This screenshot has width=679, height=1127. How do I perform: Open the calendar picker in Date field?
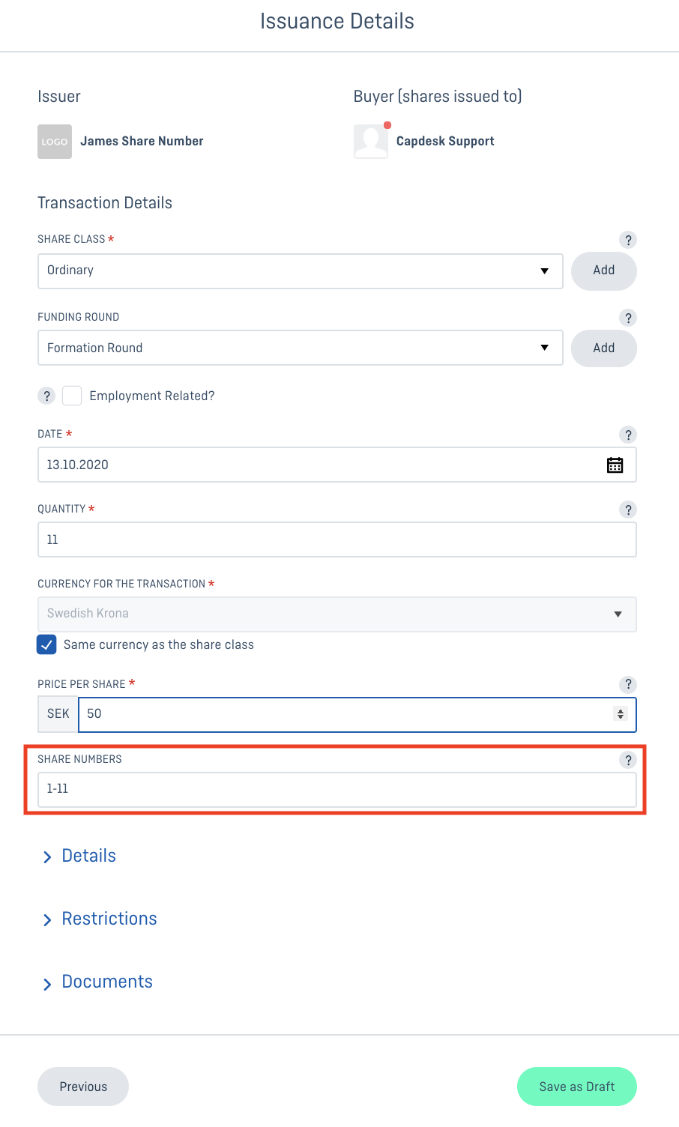pyautogui.click(x=615, y=465)
